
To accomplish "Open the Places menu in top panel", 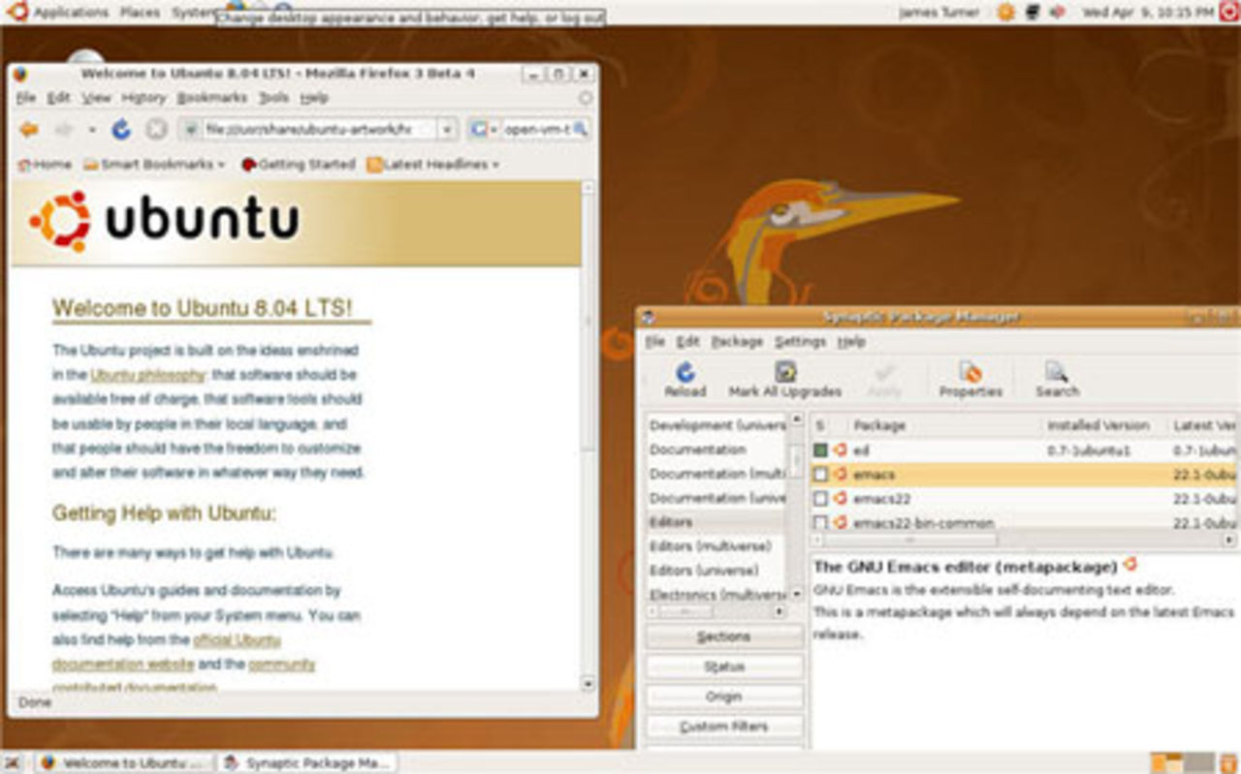I will coord(140,13).
